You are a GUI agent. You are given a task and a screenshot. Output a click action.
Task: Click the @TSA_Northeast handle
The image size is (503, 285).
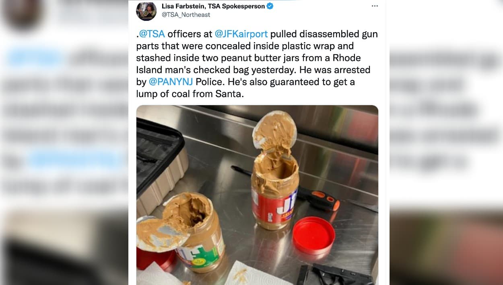[186, 15]
